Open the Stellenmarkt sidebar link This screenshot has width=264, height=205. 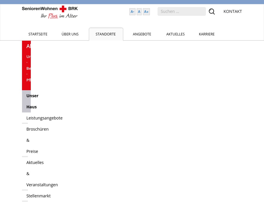(38, 196)
